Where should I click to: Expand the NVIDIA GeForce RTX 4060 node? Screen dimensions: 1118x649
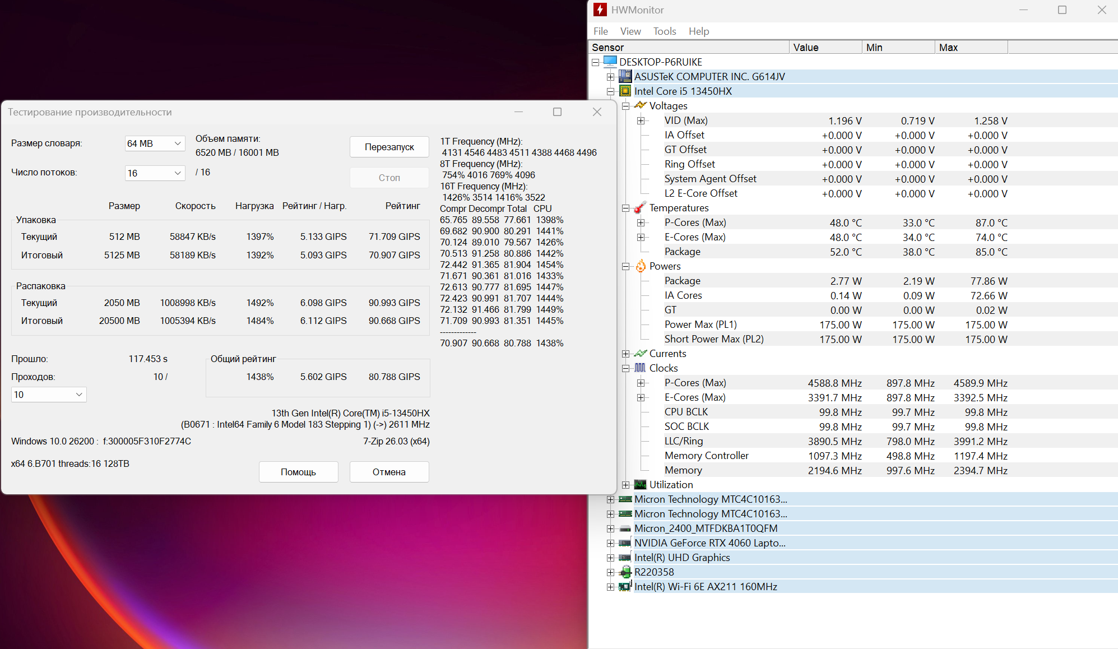[x=610, y=543]
